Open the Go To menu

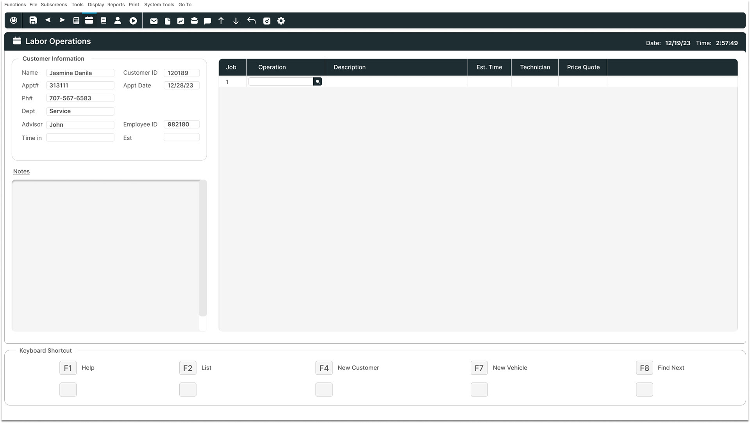tap(185, 5)
